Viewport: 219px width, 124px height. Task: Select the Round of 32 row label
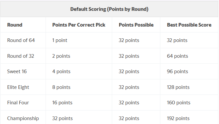(21, 56)
